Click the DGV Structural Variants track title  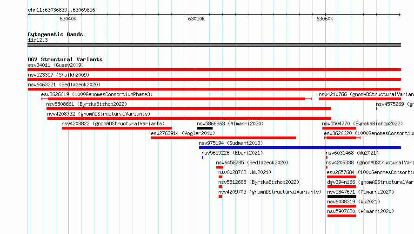(x=65, y=59)
